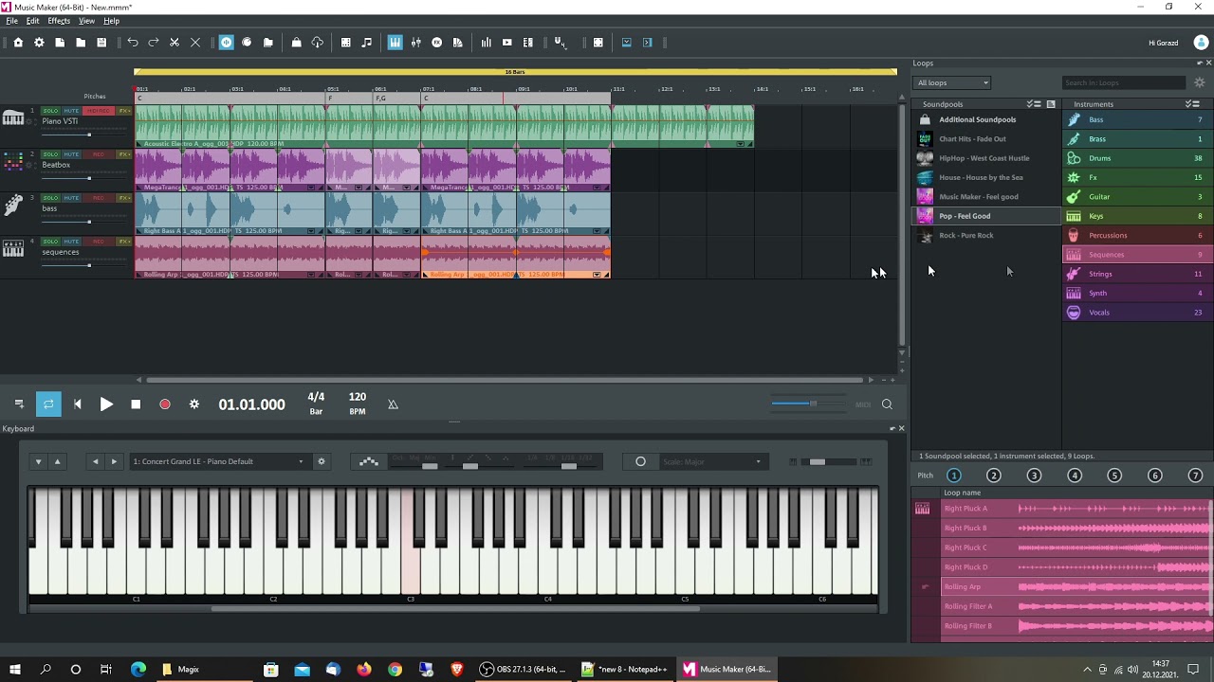
Task: Open Notepad++ from the Windows taskbar
Action: 624,669
